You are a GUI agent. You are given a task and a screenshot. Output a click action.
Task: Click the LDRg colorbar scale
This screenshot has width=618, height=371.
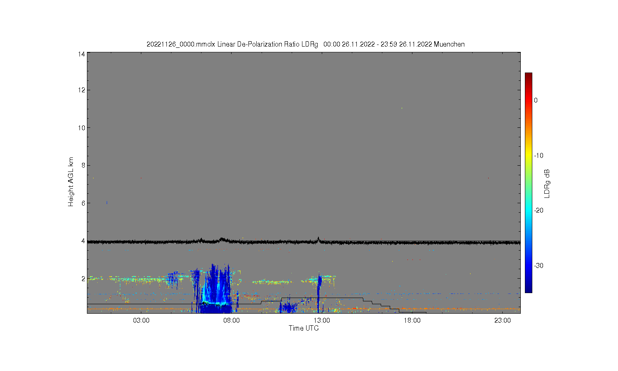click(528, 183)
